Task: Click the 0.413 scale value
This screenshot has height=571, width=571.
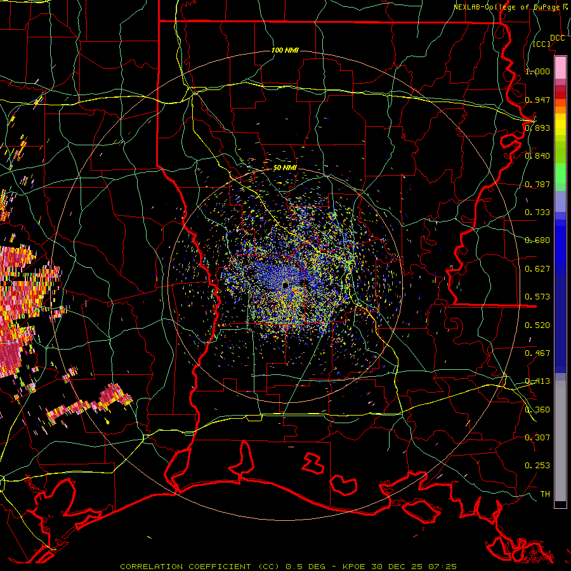Action: click(537, 381)
